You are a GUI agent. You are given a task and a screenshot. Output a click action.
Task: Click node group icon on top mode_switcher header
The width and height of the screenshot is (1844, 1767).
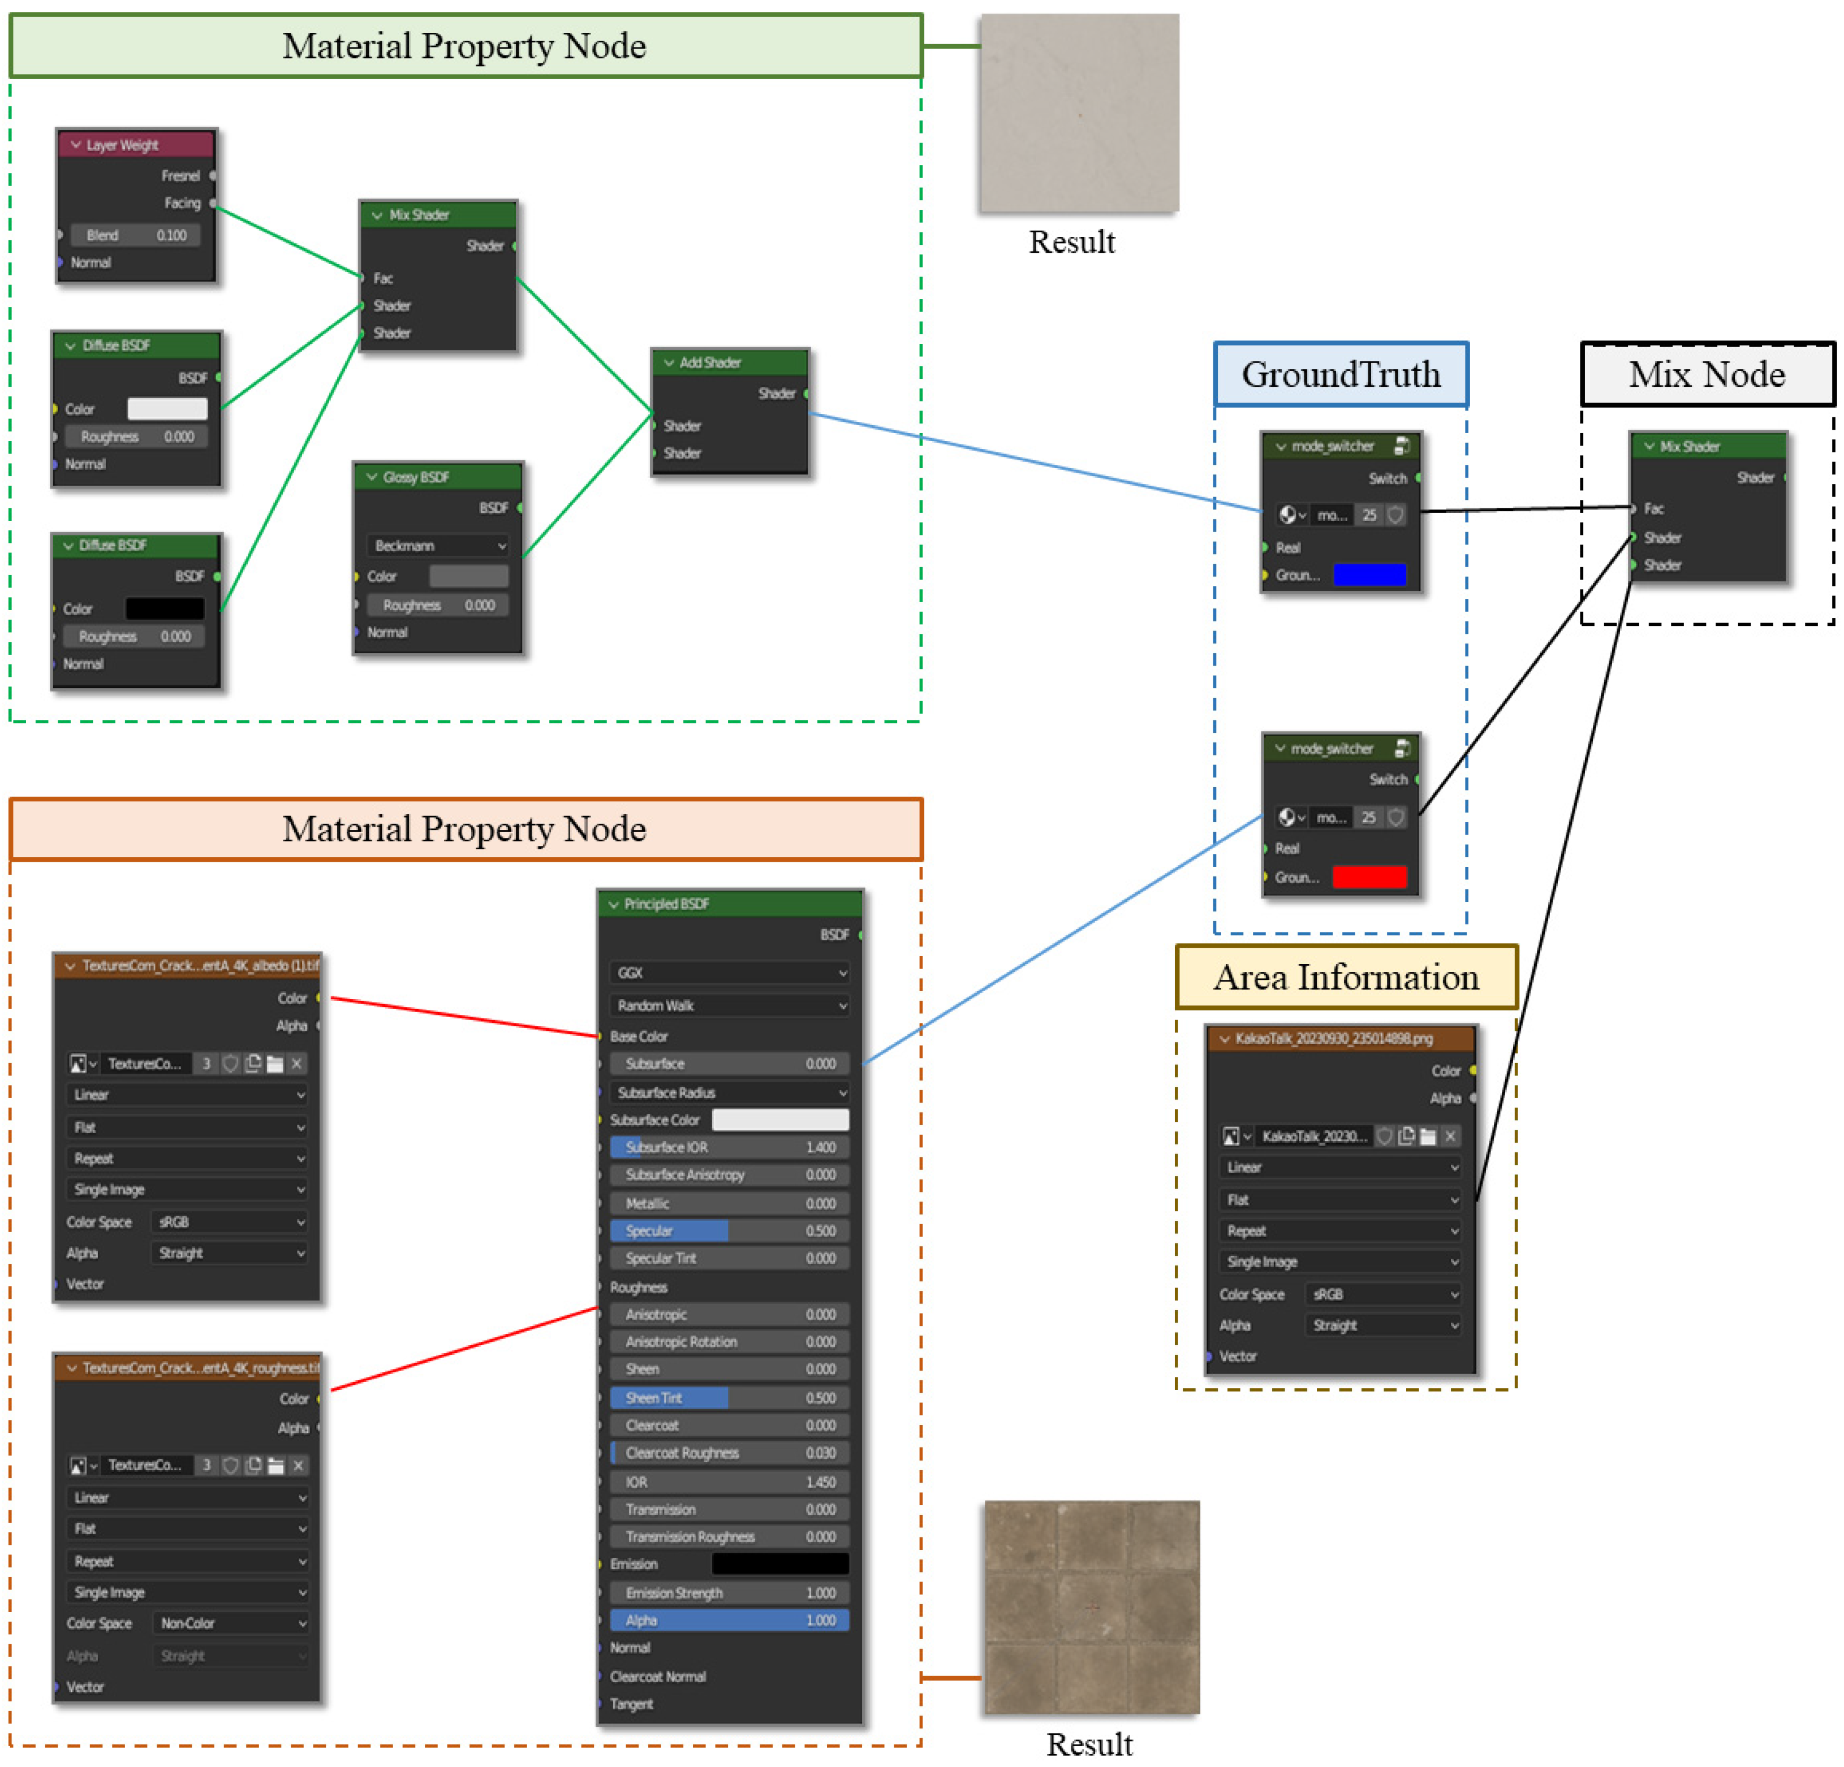(x=1402, y=446)
